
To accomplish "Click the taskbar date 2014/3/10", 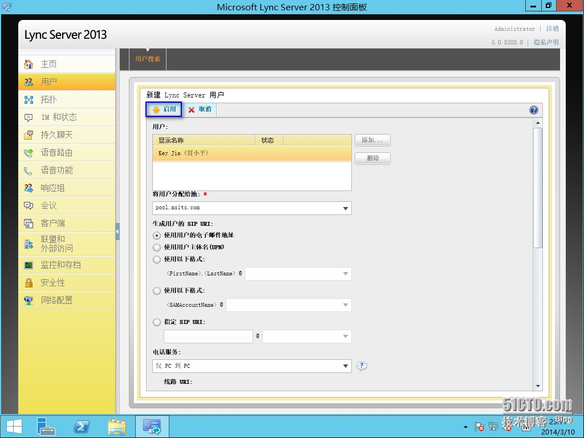I will coord(558,432).
